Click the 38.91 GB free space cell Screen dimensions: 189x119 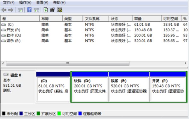pos(171,24)
